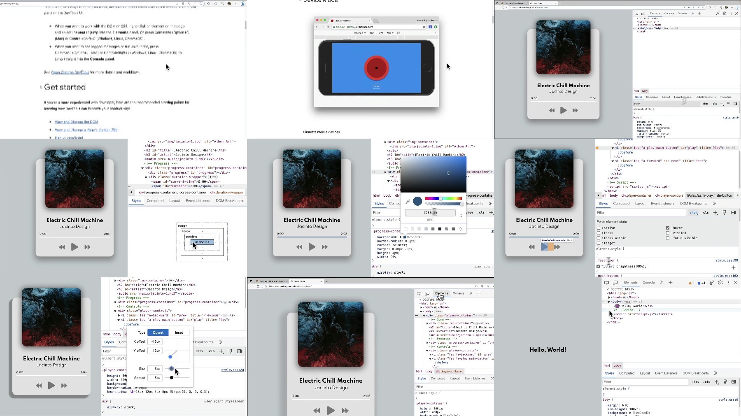Screen dimensions: 741x416
Task: Enable the :focus-visible state checkbox
Action: coord(668,238)
